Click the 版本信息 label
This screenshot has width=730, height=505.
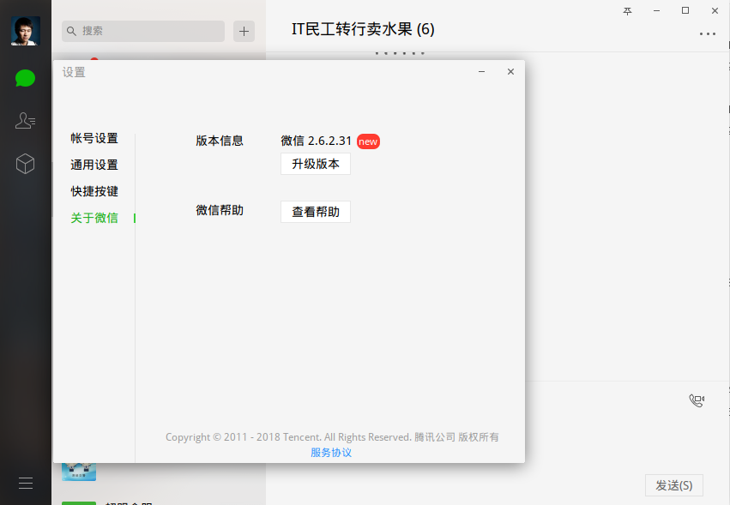pyautogui.click(x=220, y=141)
